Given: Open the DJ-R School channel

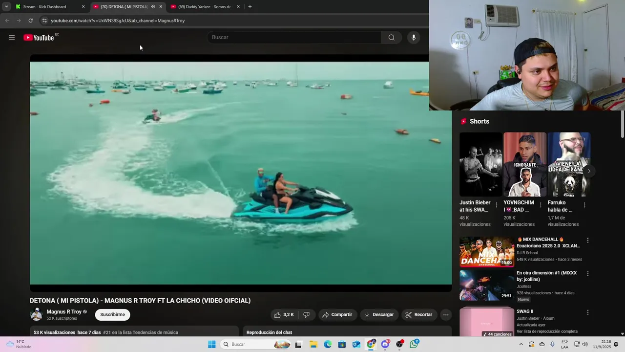Looking at the screenshot, I should tap(527, 253).
